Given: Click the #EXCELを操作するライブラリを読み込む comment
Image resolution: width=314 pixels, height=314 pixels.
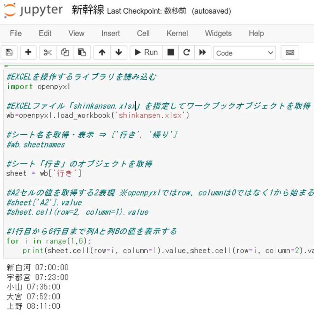Looking at the screenshot, I should [x=82, y=77].
